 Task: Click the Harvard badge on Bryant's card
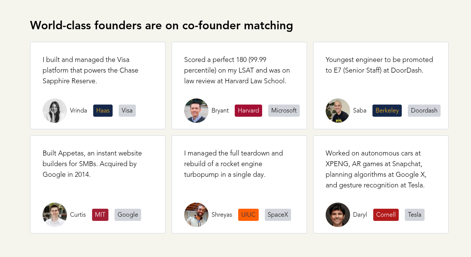coord(248,110)
